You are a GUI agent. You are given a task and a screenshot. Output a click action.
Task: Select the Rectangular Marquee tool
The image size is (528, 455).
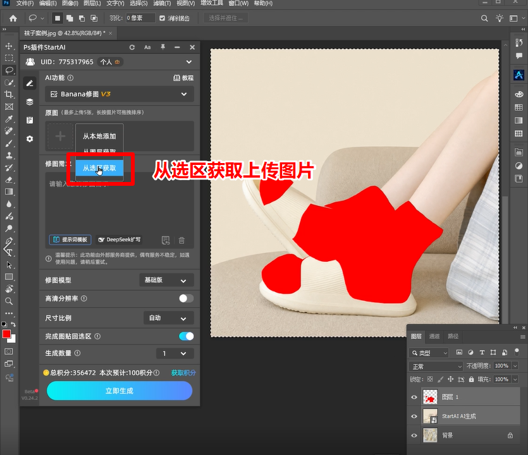pos(9,58)
